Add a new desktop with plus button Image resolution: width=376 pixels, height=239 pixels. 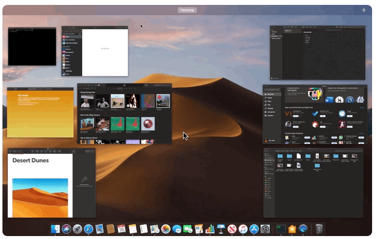coord(364,10)
